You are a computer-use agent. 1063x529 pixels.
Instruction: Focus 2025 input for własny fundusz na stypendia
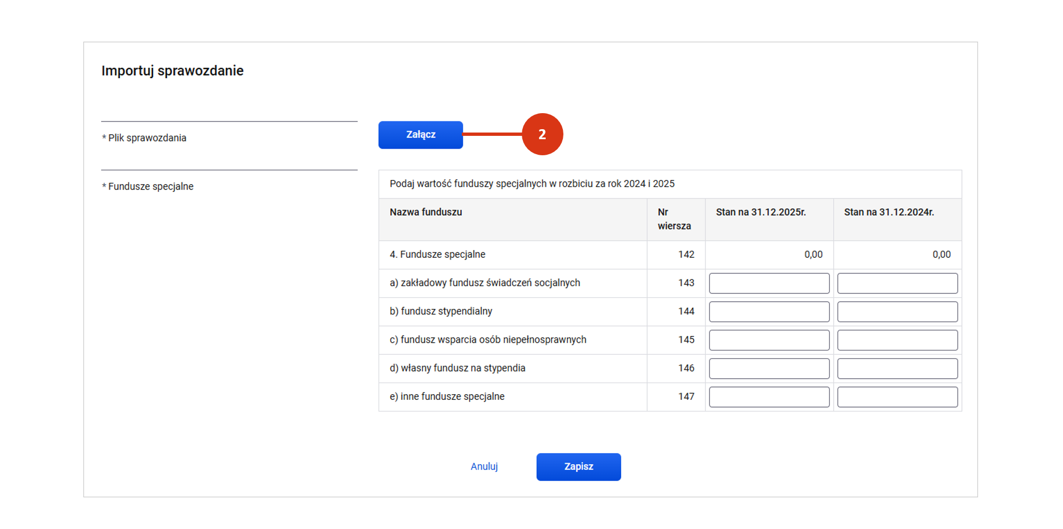[769, 368]
